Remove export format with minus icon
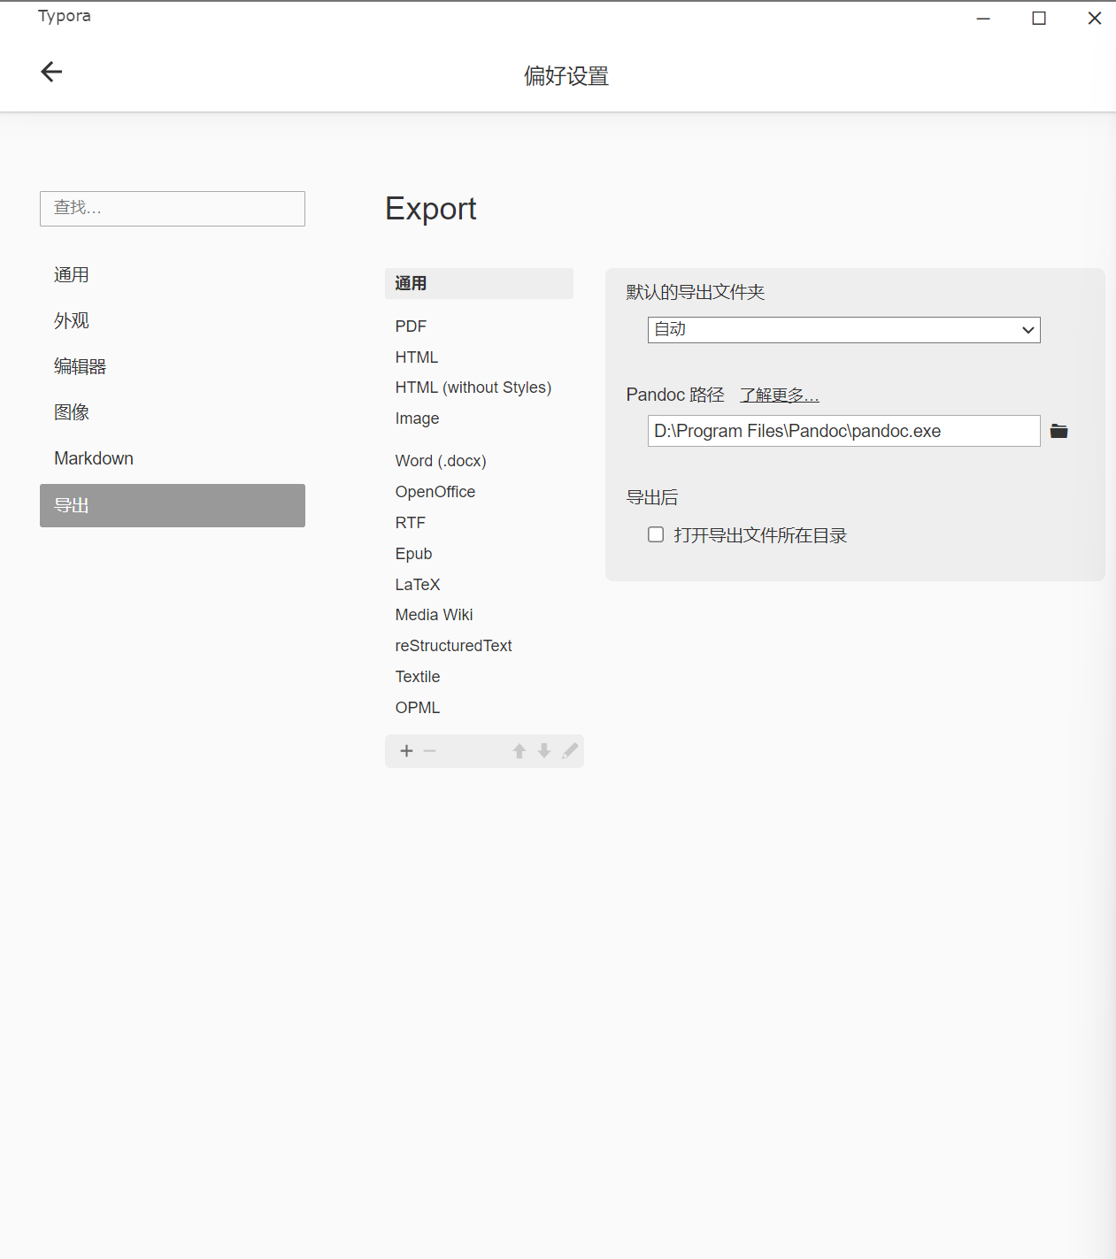1116x1259 pixels. 430,751
